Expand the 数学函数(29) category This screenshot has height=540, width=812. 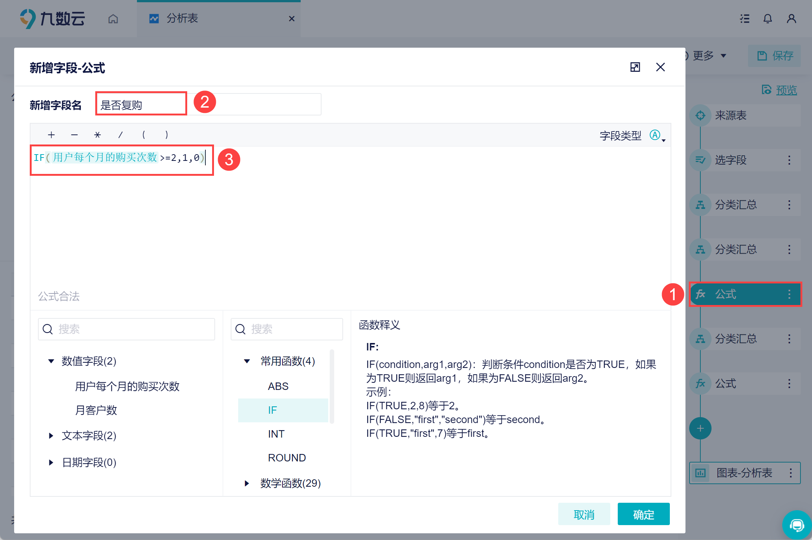pos(247,483)
